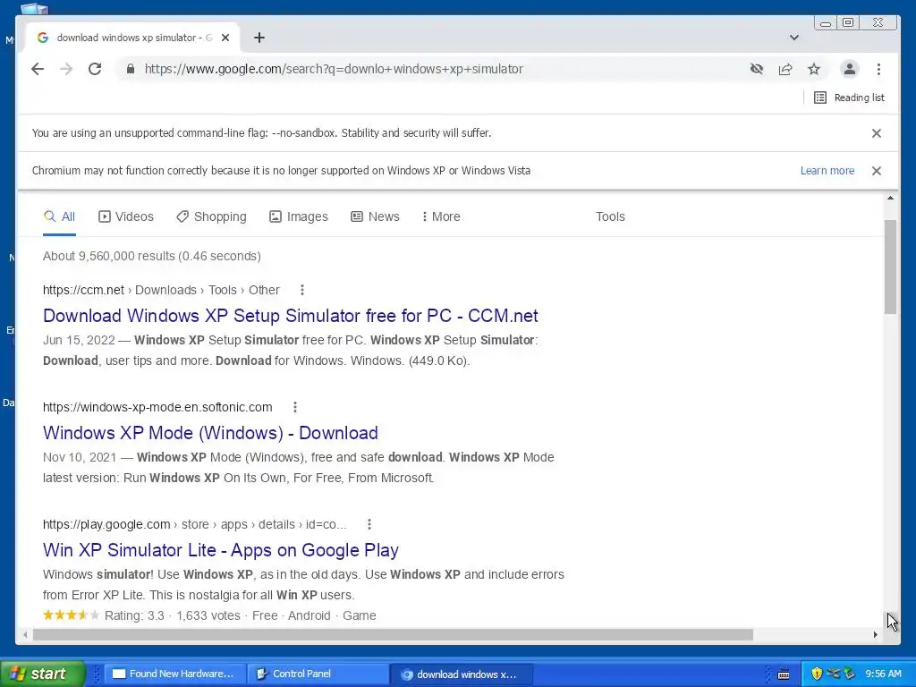Image resolution: width=916 pixels, height=687 pixels.
Task: Click the forward navigation arrow
Action: 66,69
